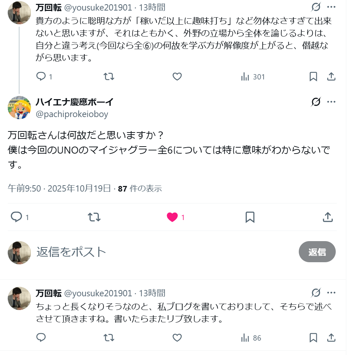This screenshot has width=347, height=355.
Task: View analytics showing 86 views
Action: pos(251,338)
